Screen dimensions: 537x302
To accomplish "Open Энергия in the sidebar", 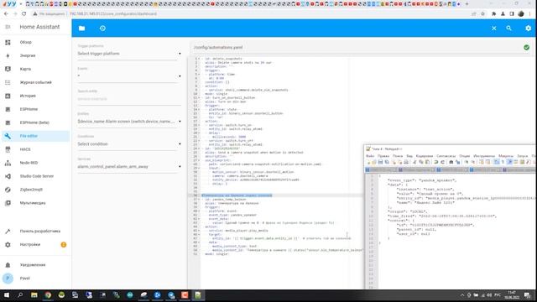I will pos(35,55).
